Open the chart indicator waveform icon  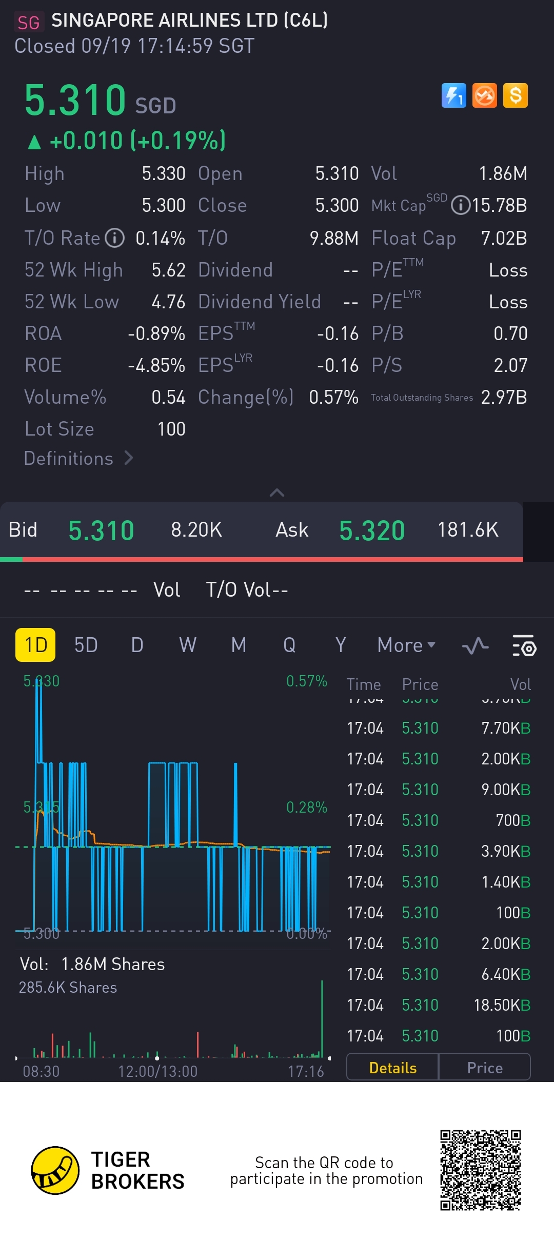tap(475, 646)
